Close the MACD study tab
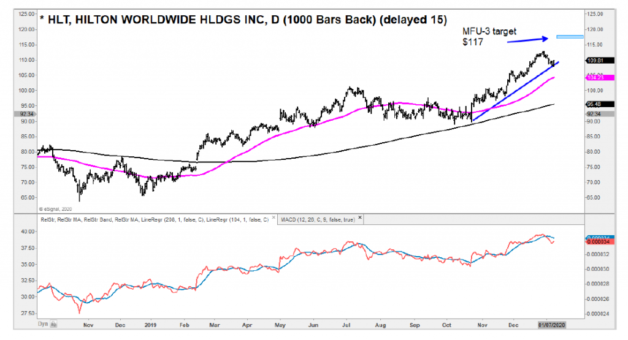Screen dimensions: 628x340 point(359,218)
